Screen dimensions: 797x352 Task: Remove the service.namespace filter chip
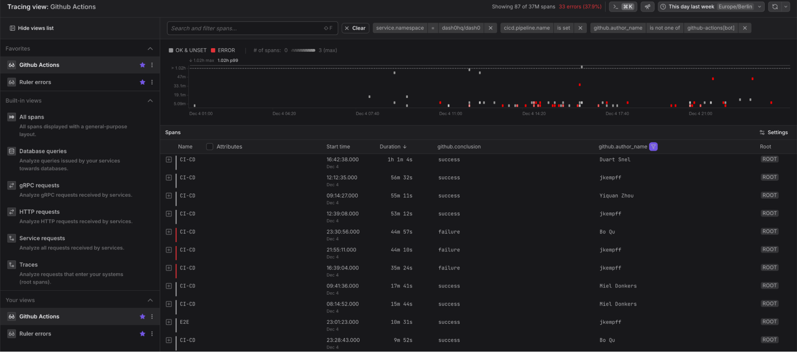coord(490,28)
